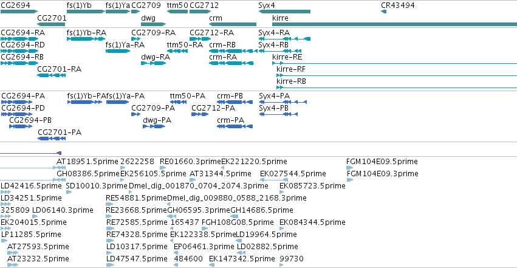Click EST LD47547.5prime
Image resolution: width=517 pixels, height=268 pixels.
tap(137, 259)
